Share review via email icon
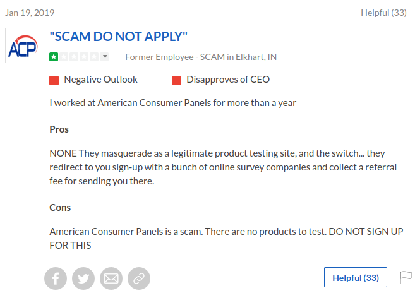The width and height of the screenshot is (415, 293). 111,278
